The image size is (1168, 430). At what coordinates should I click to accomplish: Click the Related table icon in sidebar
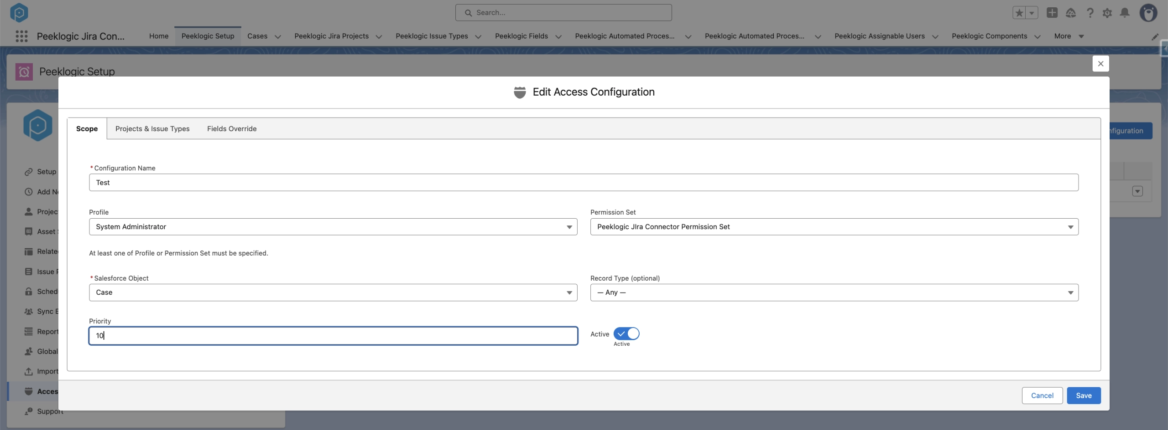pyautogui.click(x=29, y=251)
